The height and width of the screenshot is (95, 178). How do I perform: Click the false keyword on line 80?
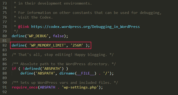(x=58, y=36)
